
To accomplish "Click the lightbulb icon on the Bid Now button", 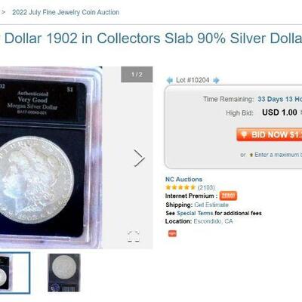I will (x=244, y=134).
